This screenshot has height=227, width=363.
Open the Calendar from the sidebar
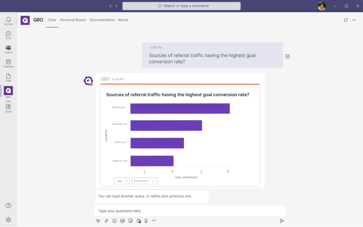(8, 63)
